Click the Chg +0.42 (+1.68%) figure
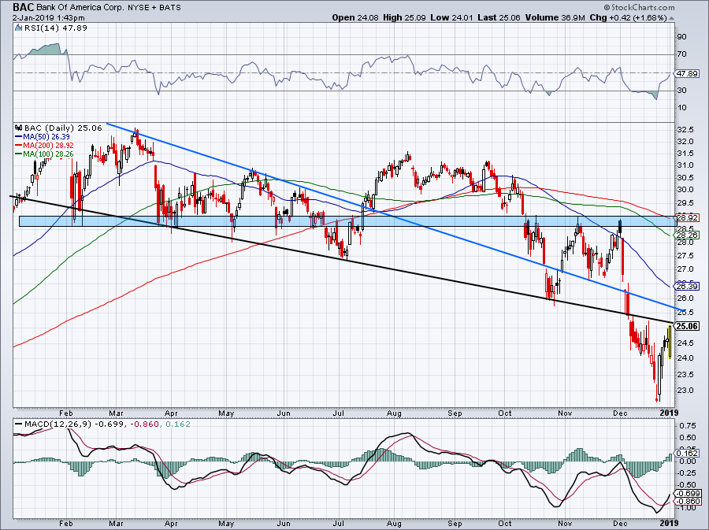Viewport: 709px width, 530px height. [x=629, y=17]
